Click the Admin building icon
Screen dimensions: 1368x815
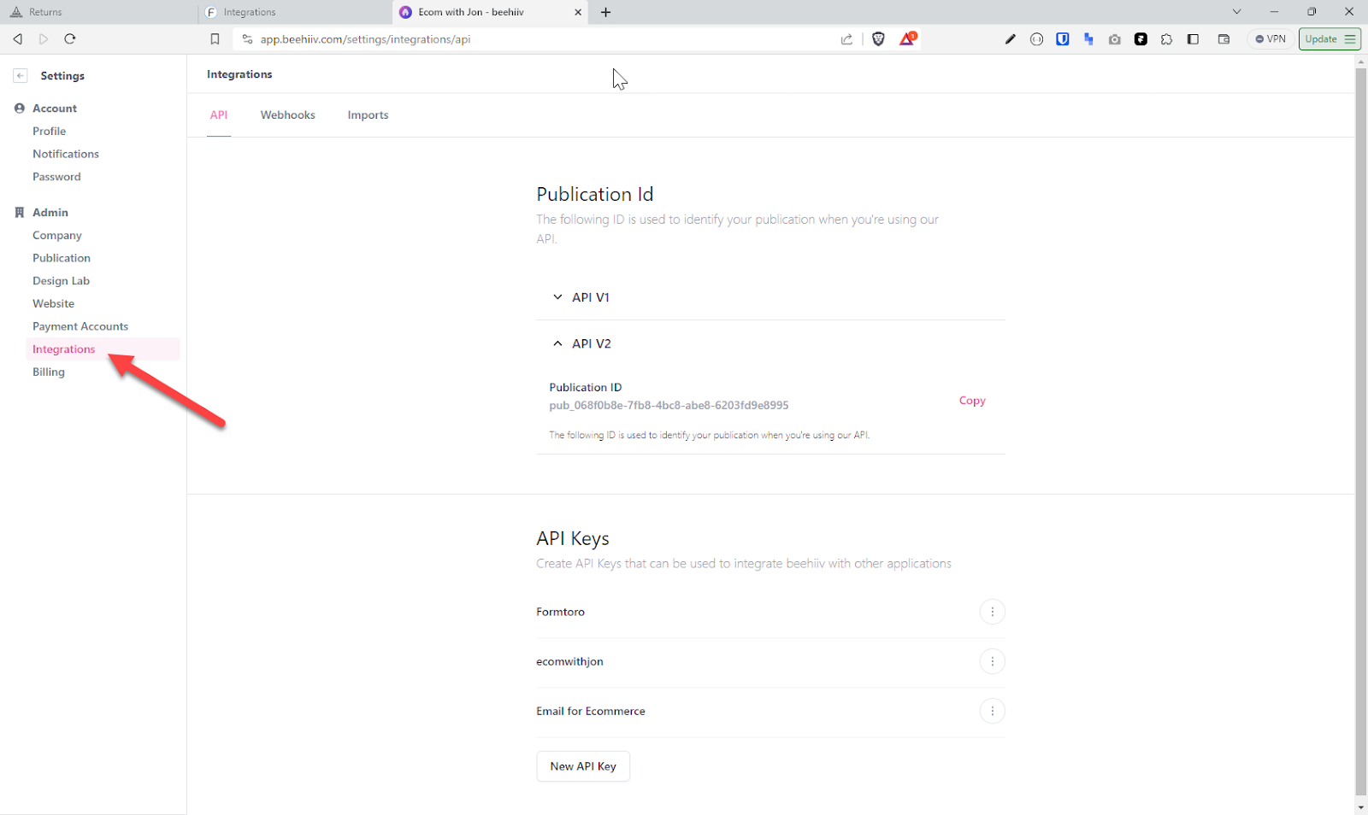(x=20, y=213)
